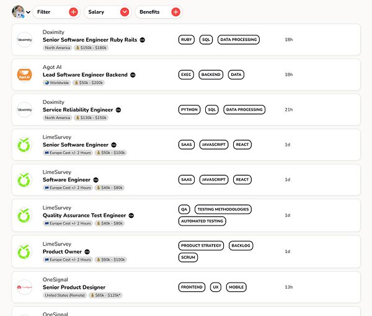Click the Worldwide location chip

(x=57, y=83)
